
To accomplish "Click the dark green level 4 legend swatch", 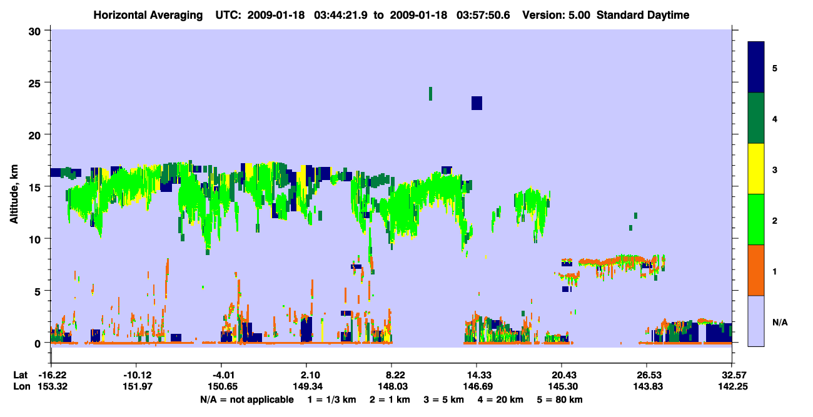I will [x=756, y=118].
